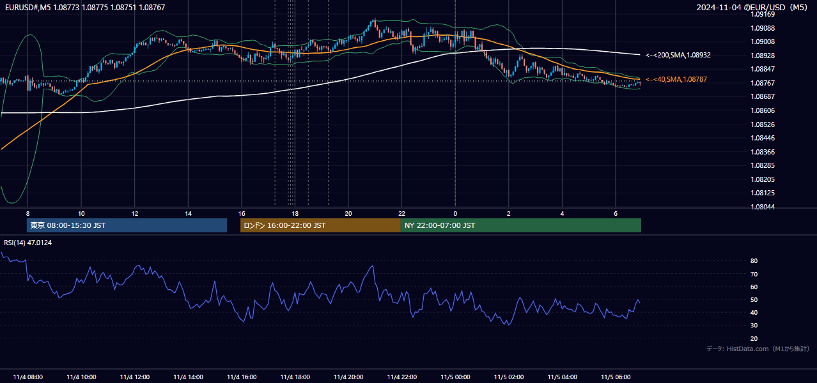Click the 11/5 02:00 time label
The image size is (817, 383).
coord(509,377)
